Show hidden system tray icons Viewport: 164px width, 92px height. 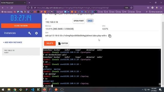pos(143,90)
